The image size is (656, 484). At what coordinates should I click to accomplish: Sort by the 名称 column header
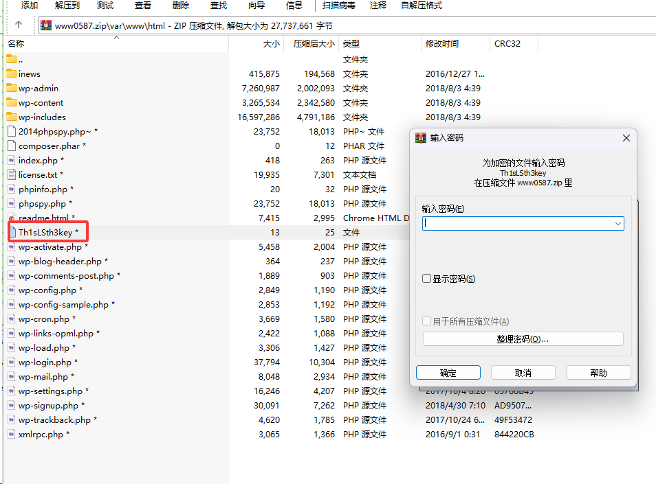16,43
